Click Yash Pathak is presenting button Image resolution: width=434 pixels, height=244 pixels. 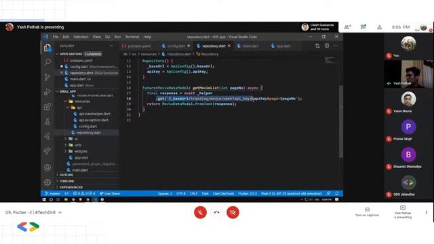coord(403,212)
